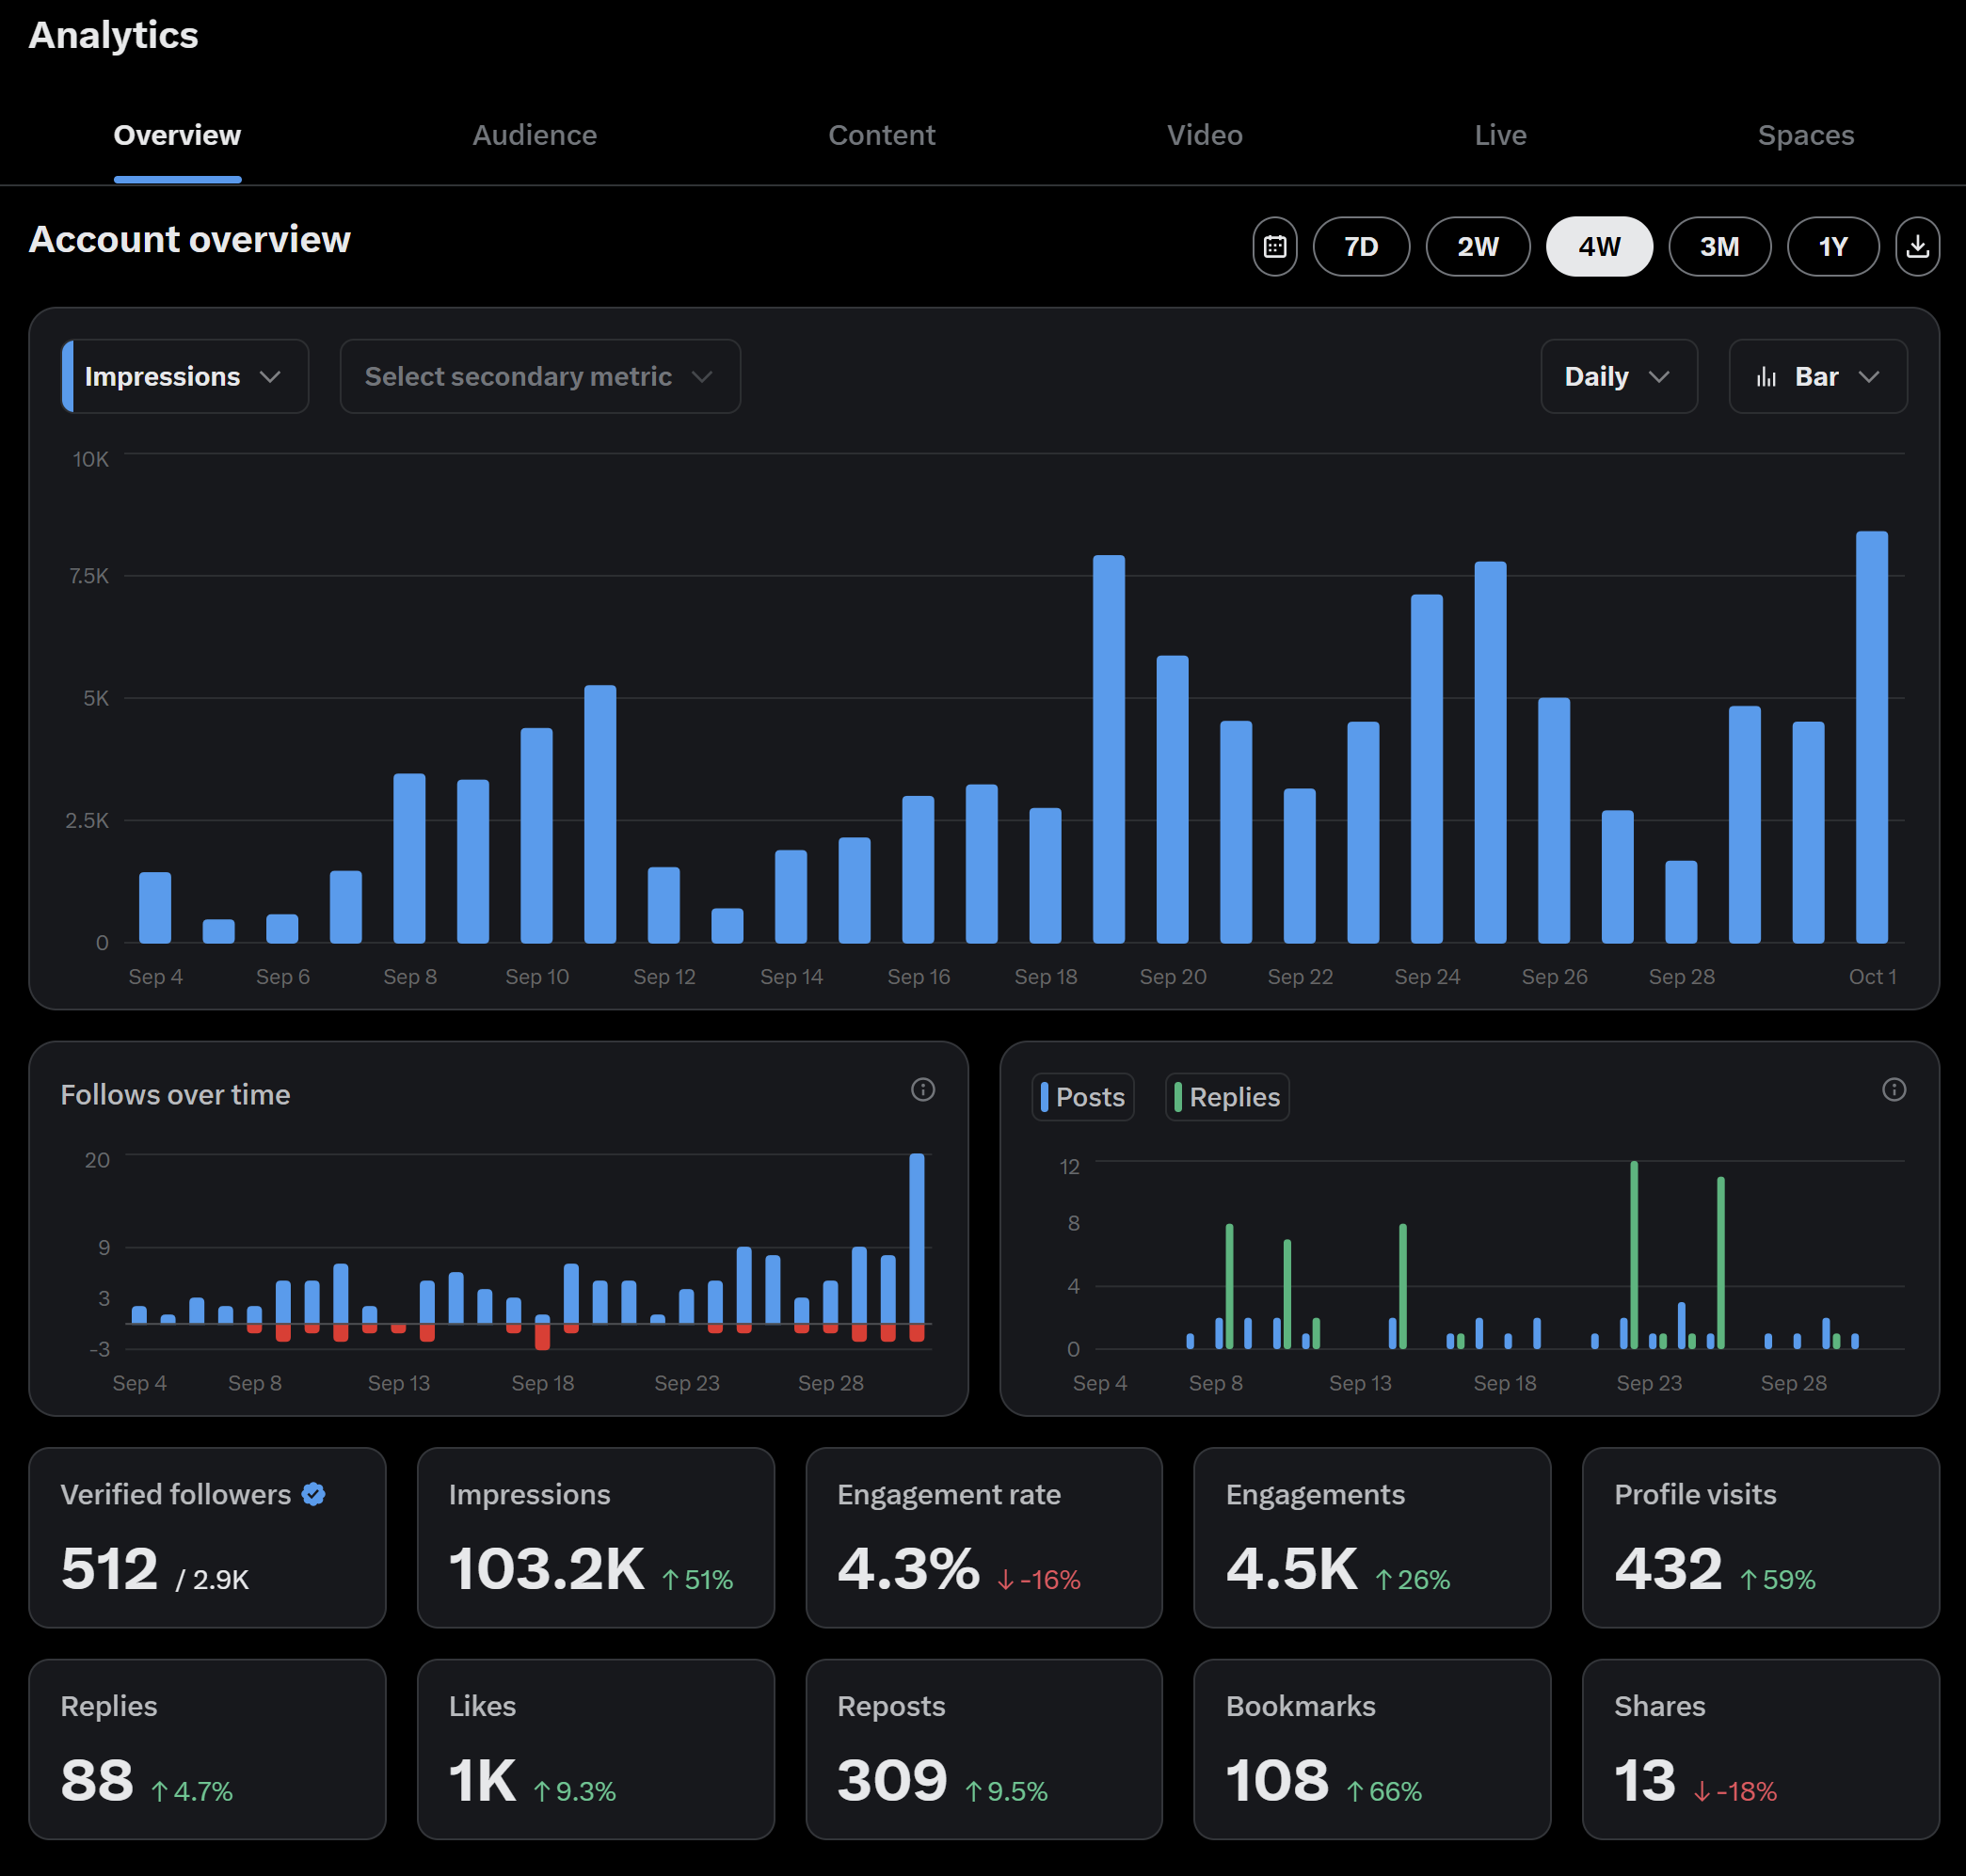
Task: Switch to the Audience tab
Action: [535, 135]
